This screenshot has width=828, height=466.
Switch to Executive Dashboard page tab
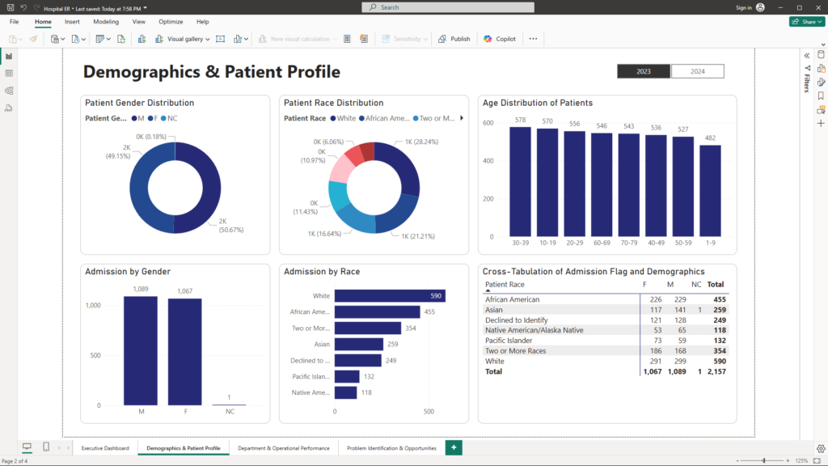(105, 448)
